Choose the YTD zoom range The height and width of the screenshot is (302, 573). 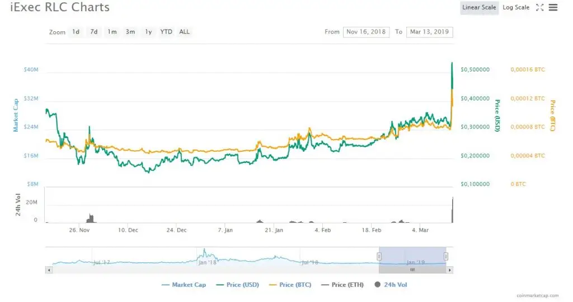pos(166,32)
